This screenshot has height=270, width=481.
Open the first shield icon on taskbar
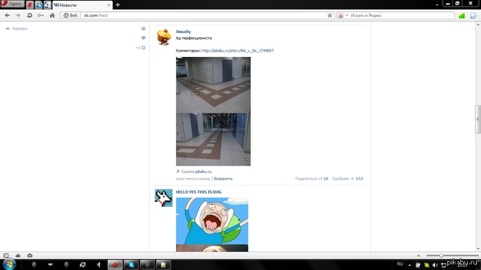pyautogui.click(x=34, y=265)
